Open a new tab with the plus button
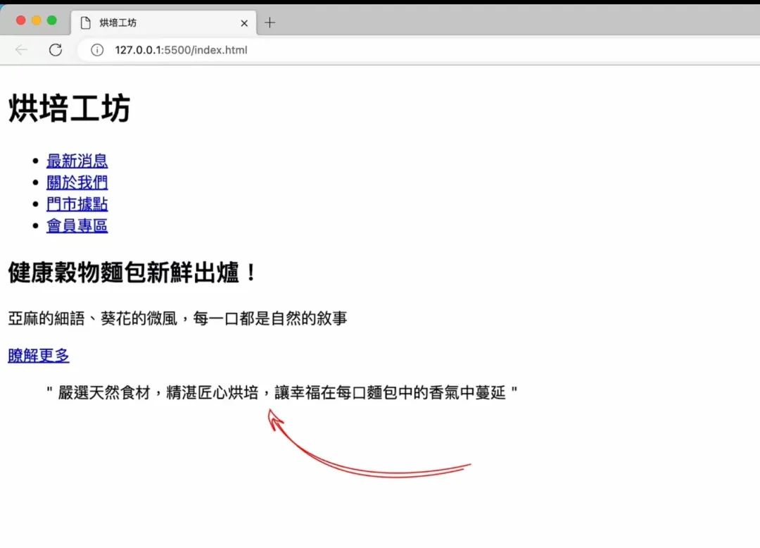Screen dimensions: 760x548 coord(270,23)
